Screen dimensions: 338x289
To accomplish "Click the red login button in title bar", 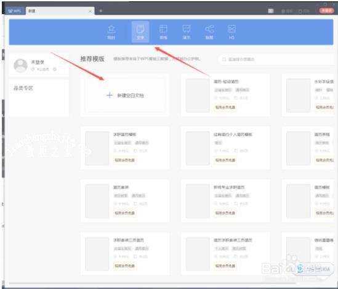I will (326, 10).
